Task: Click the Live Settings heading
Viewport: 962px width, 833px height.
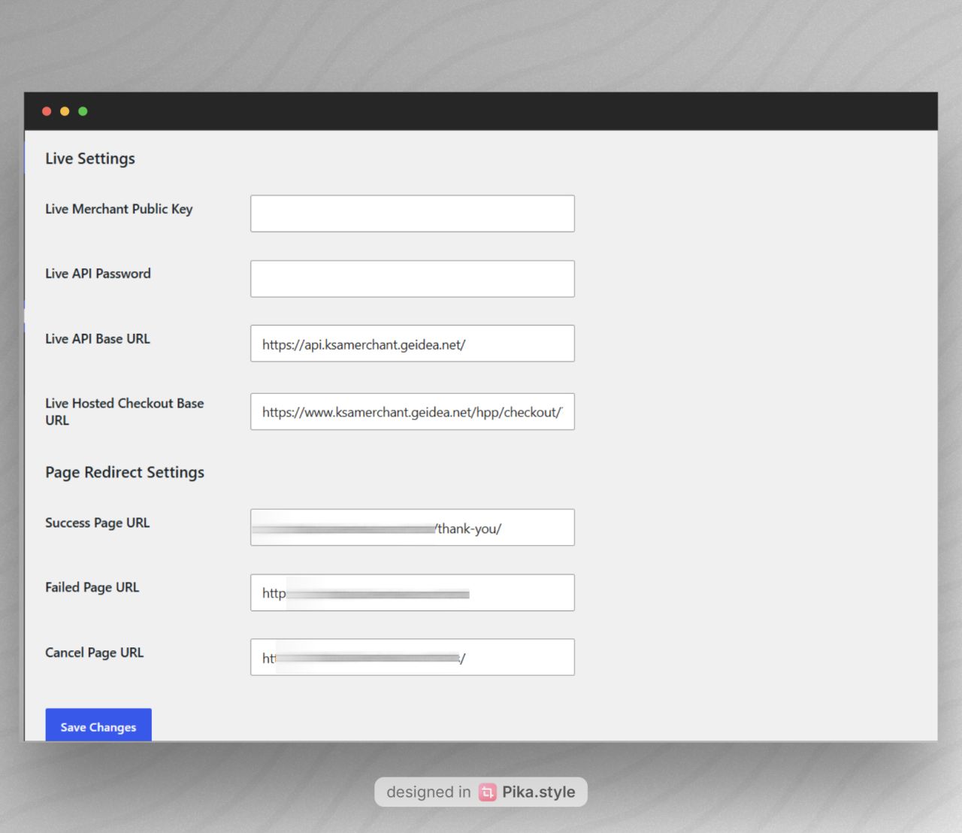Action: [x=90, y=159]
